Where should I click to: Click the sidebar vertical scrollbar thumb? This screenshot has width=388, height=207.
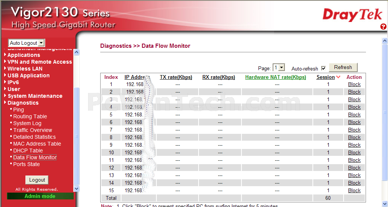click(x=77, y=136)
